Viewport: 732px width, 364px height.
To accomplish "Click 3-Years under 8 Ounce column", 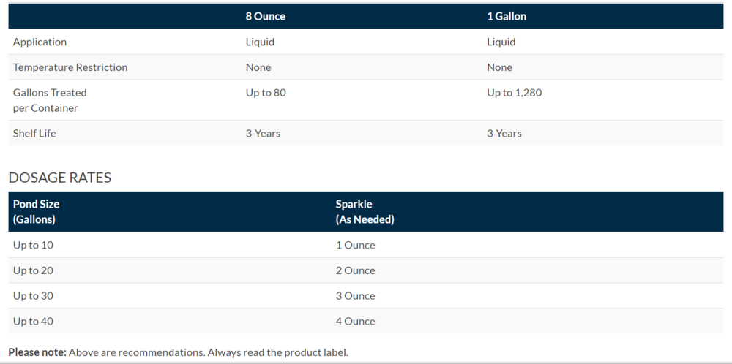I will click(263, 133).
